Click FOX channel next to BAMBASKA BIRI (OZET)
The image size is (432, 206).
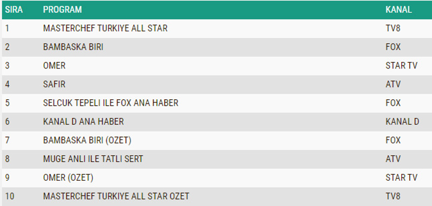point(393,140)
